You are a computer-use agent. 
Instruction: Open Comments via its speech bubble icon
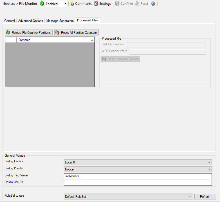point(72,4)
